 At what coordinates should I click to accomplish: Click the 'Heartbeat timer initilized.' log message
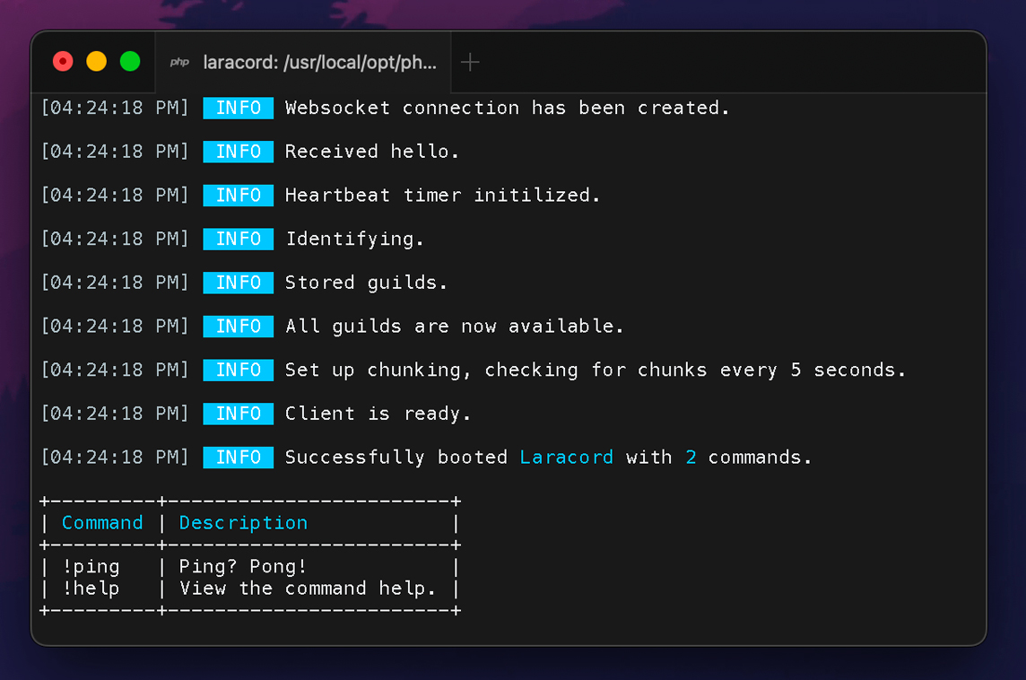(442, 196)
